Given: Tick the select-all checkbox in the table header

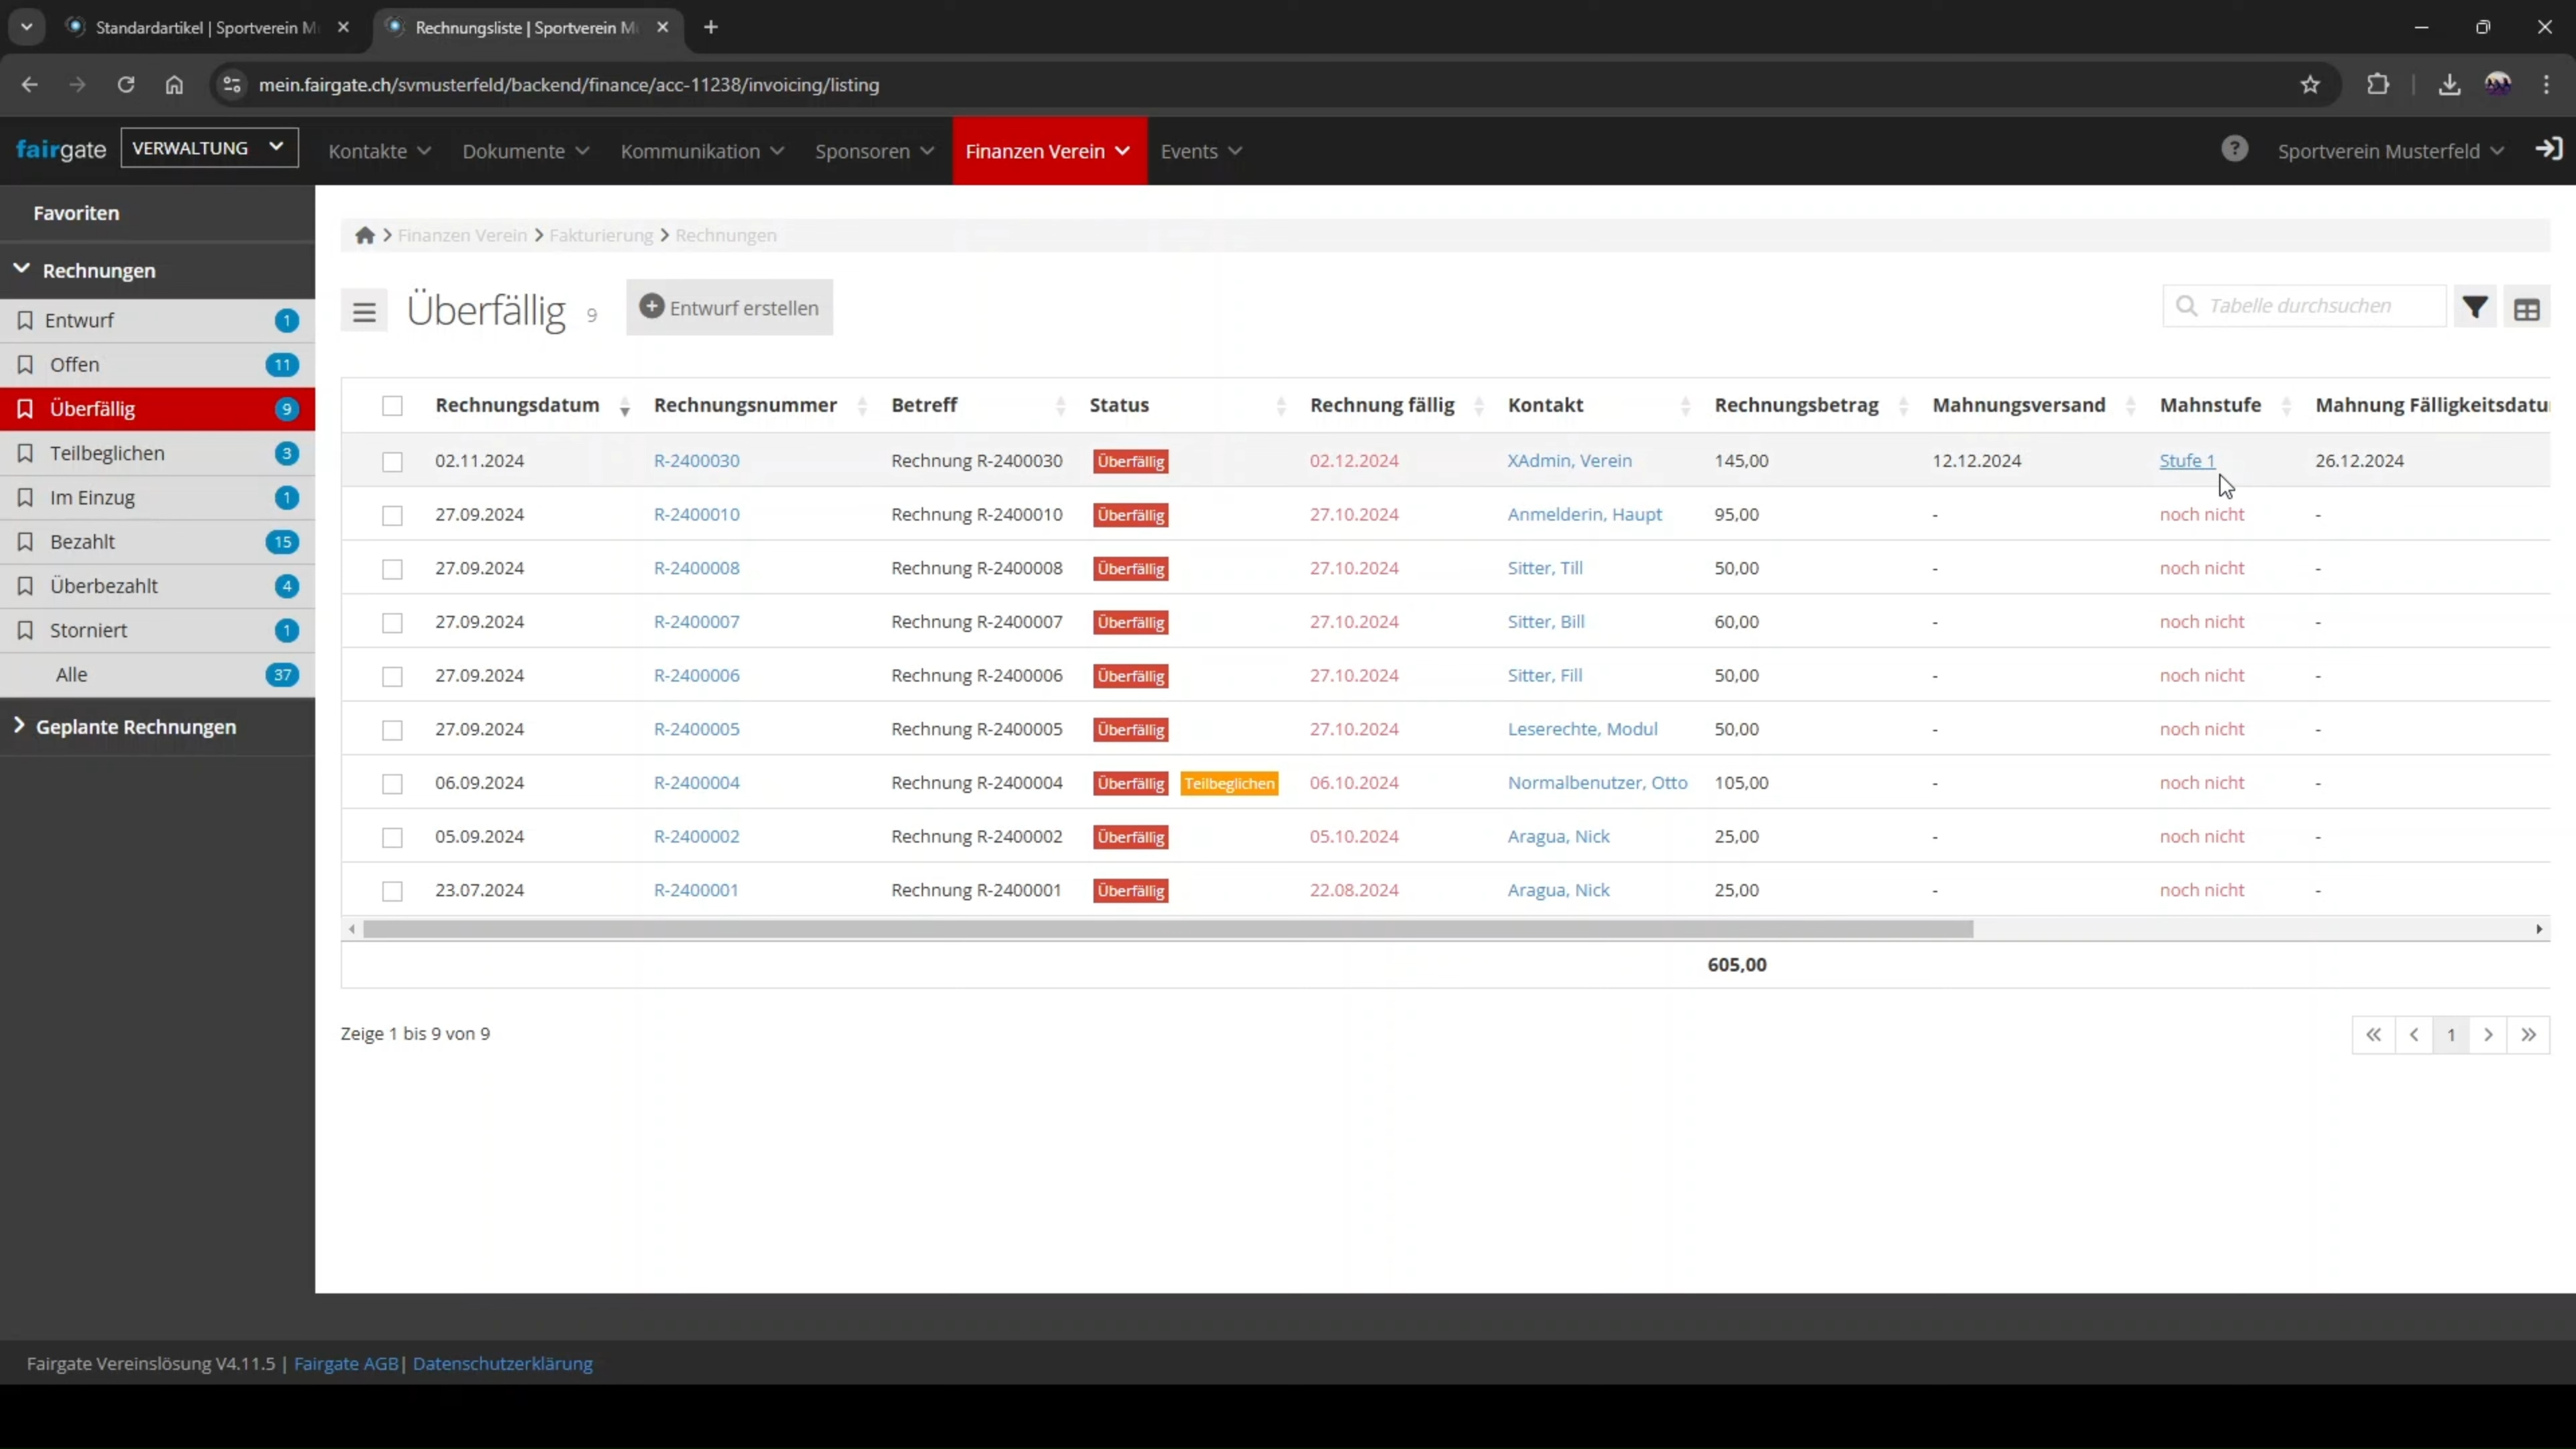Looking at the screenshot, I should tap(392, 406).
